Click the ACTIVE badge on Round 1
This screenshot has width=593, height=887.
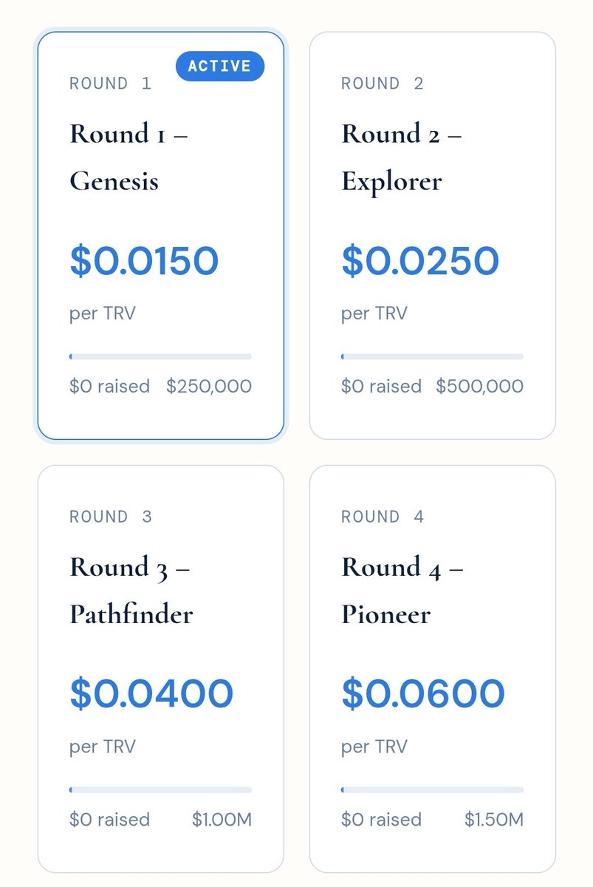coord(220,66)
